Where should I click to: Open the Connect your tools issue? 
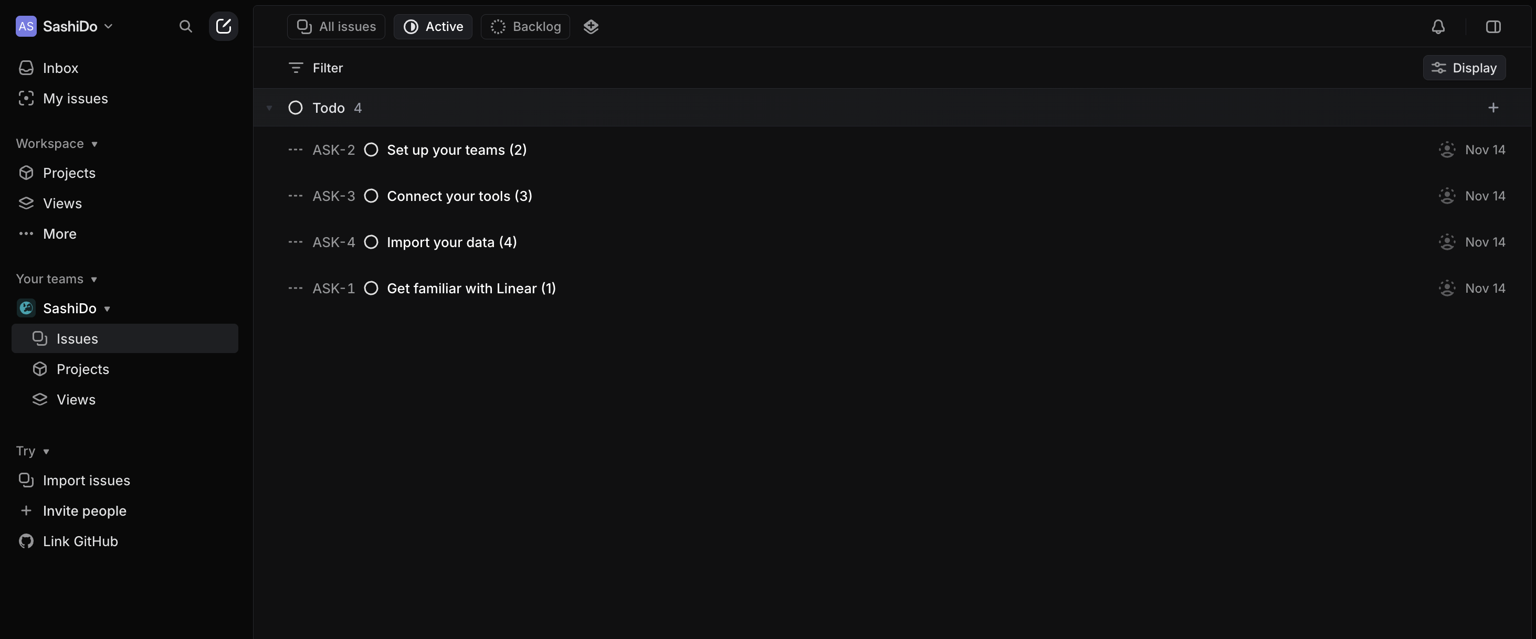(x=459, y=196)
